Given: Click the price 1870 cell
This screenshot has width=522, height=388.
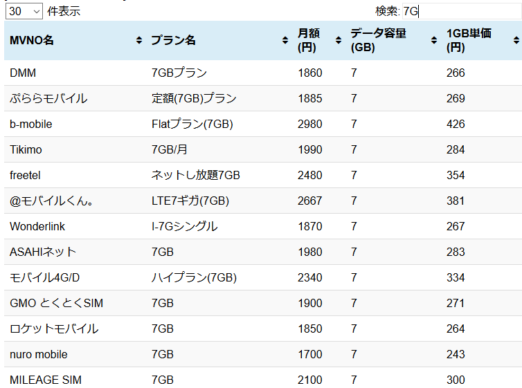Looking at the screenshot, I should point(309,226).
